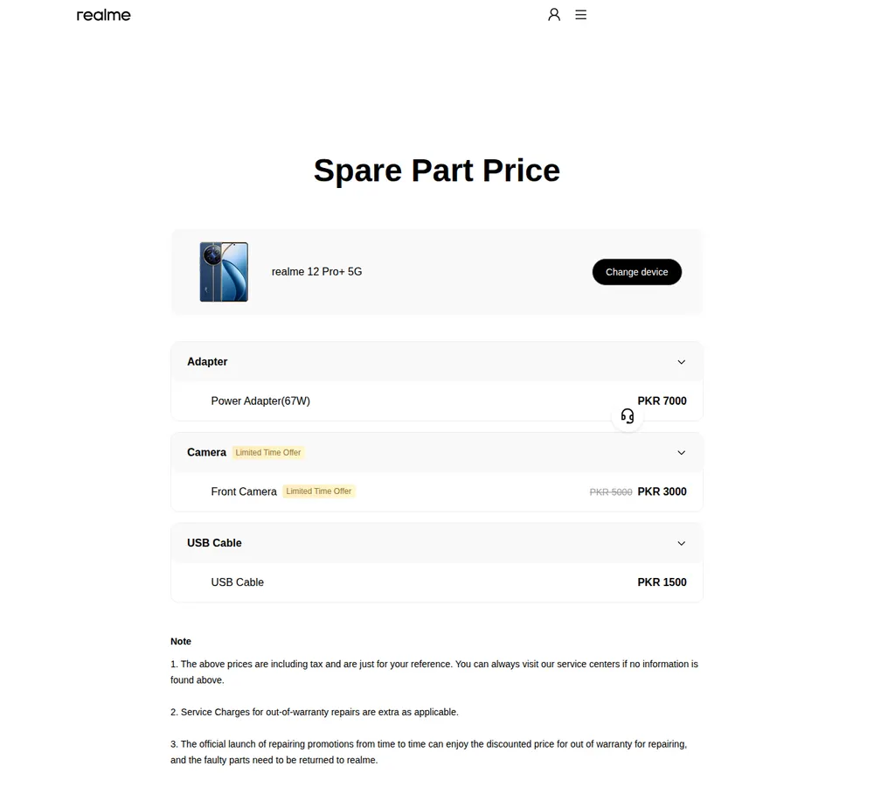The image size is (874, 808).
Task: Click the PKR 3000 discounted price
Action: pyautogui.click(x=662, y=491)
